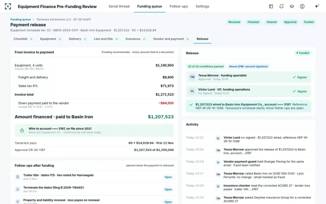Click the app logo icon
This screenshot has height=204, width=326.
[x=8, y=6]
